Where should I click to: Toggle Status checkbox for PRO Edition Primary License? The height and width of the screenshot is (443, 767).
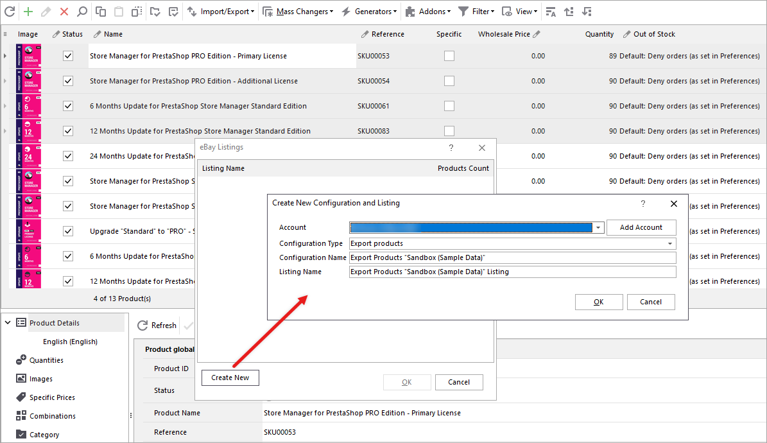tap(68, 56)
